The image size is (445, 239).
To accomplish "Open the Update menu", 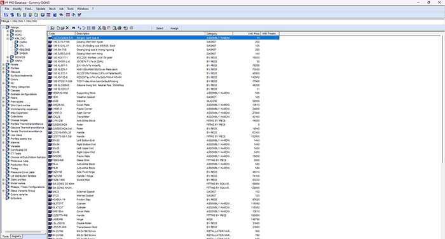I will [41, 9].
